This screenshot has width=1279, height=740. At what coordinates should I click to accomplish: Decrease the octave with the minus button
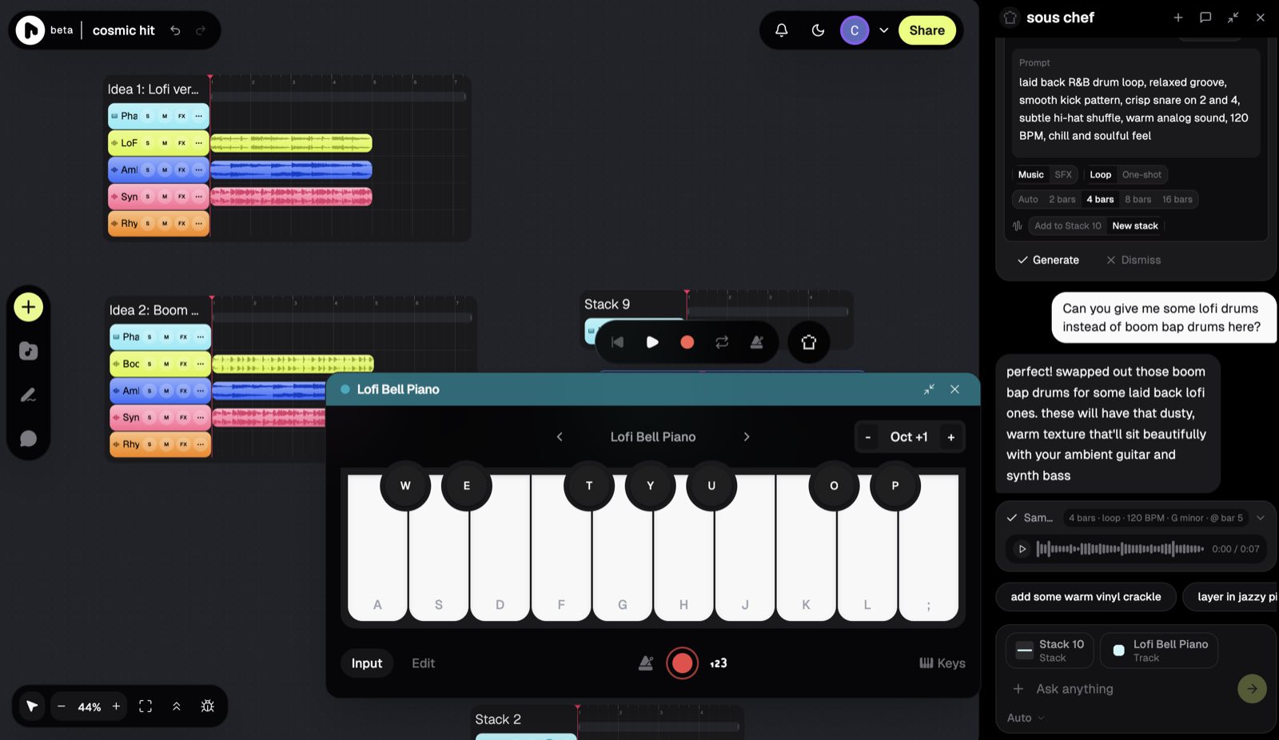[x=867, y=437]
